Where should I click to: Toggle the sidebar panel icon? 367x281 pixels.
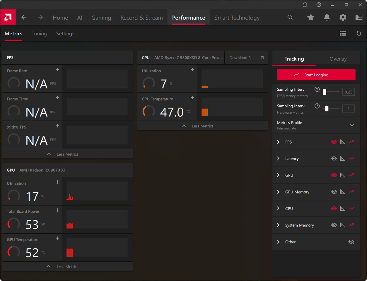359,18
